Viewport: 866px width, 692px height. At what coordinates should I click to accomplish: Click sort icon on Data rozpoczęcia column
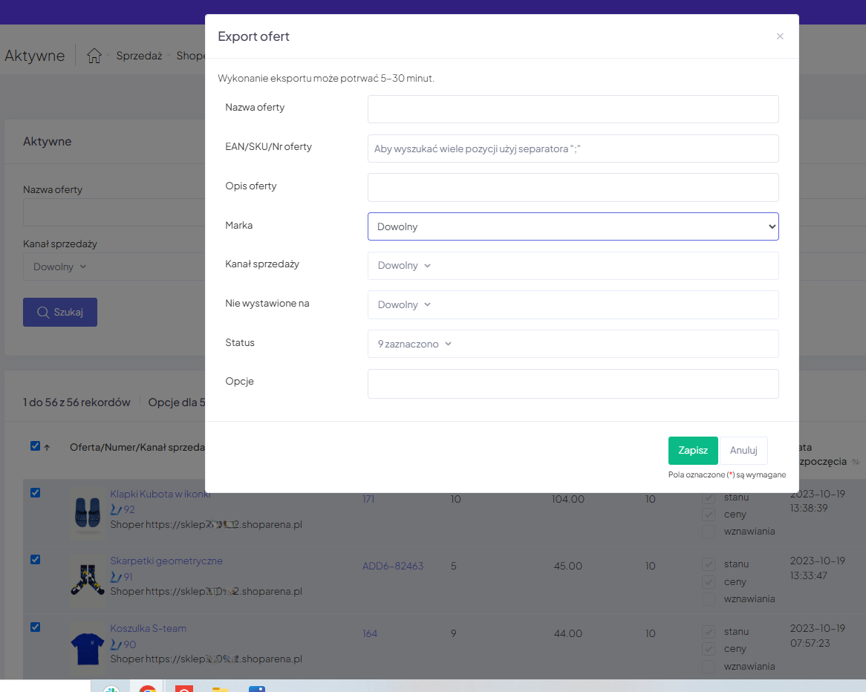pos(856,462)
